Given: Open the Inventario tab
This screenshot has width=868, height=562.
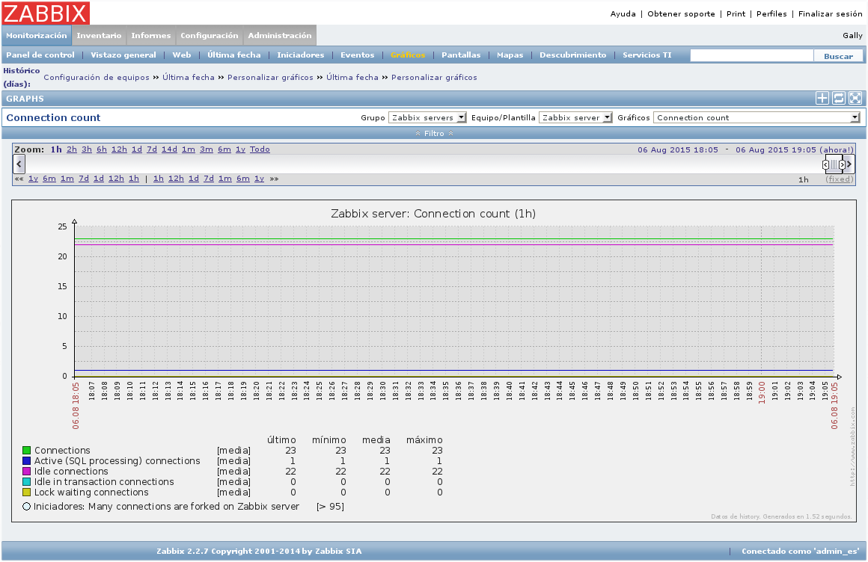Looking at the screenshot, I should (x=99, y=35).
